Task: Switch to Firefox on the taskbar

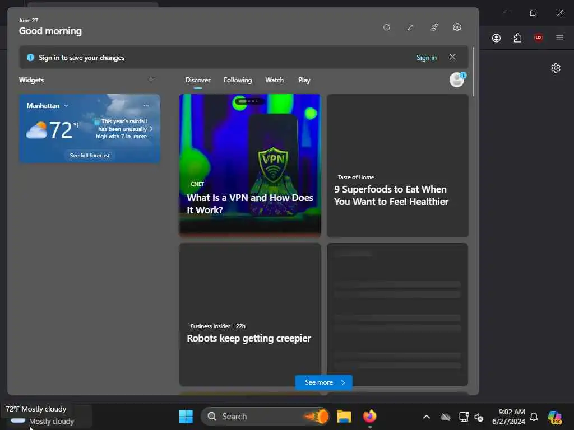Action: coord(370,417)
